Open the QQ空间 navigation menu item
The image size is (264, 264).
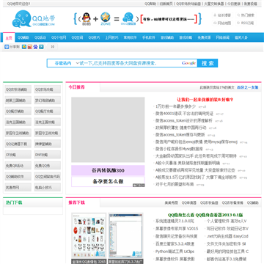(x=77, y=37)
